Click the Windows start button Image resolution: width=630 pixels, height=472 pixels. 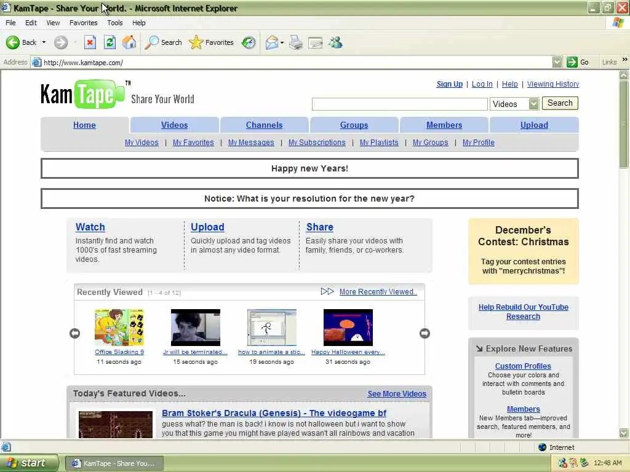28,463
